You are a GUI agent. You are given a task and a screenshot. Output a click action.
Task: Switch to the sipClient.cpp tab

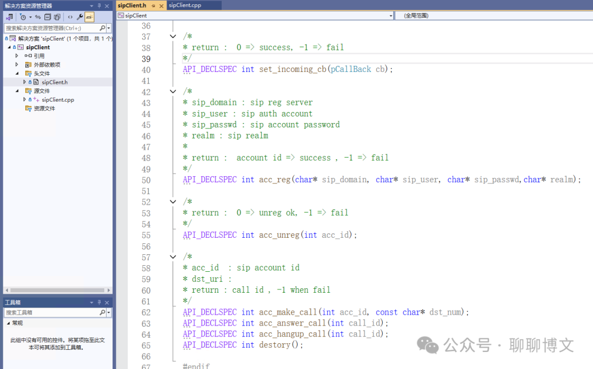[x=185, y=5]
